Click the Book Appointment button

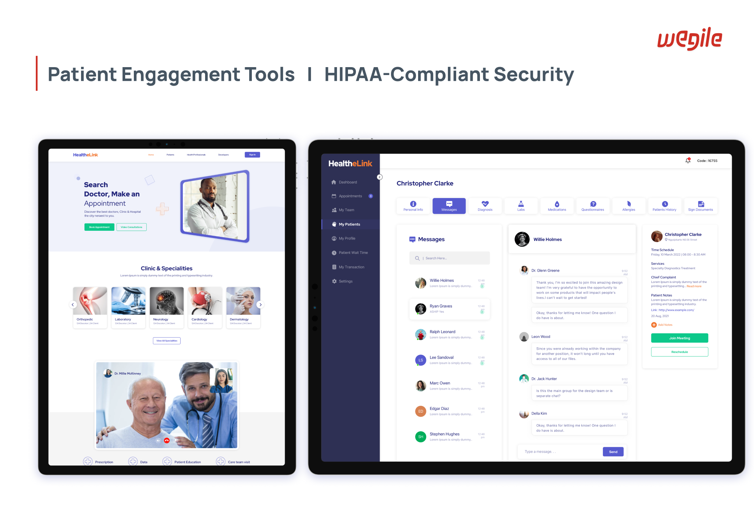point(99,227)
